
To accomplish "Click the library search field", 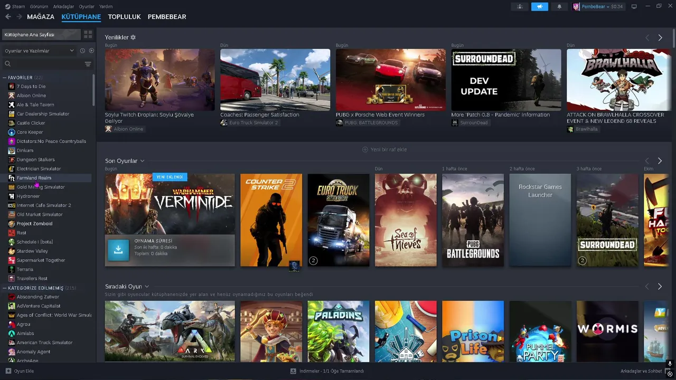I will click(42, 64).
